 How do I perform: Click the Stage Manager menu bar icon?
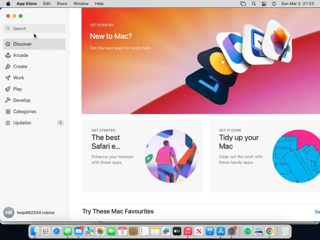click(x=243, y=4)
